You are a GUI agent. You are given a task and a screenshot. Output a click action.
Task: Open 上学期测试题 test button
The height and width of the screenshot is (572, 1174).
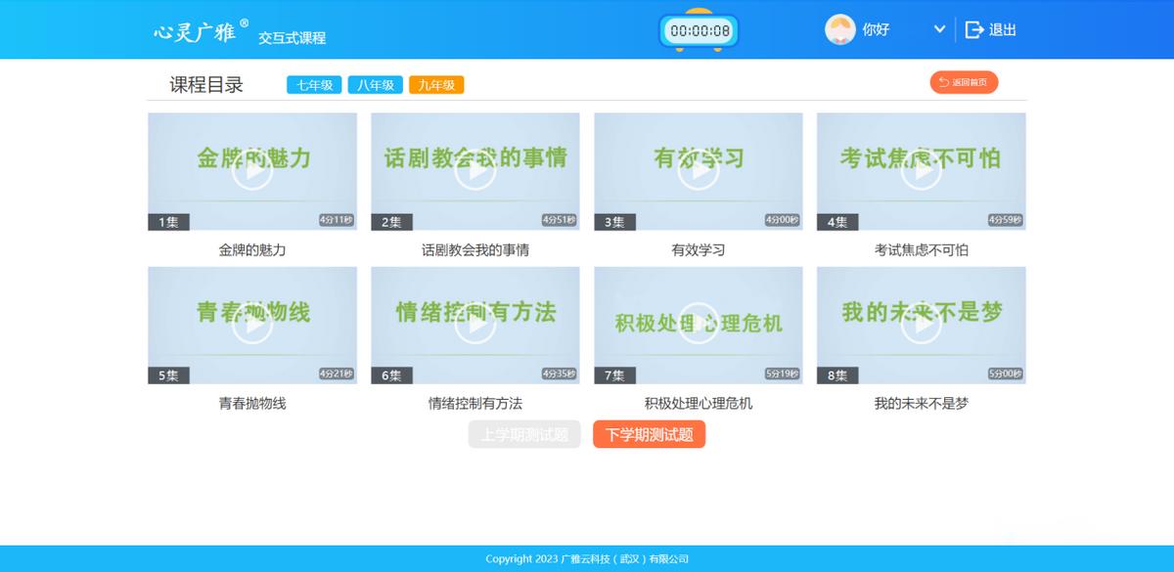524,434
